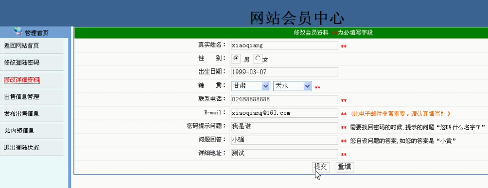
Task: Click the 详细地址 field with 测试
Action: pyautogui.click(x=284, y=154)
